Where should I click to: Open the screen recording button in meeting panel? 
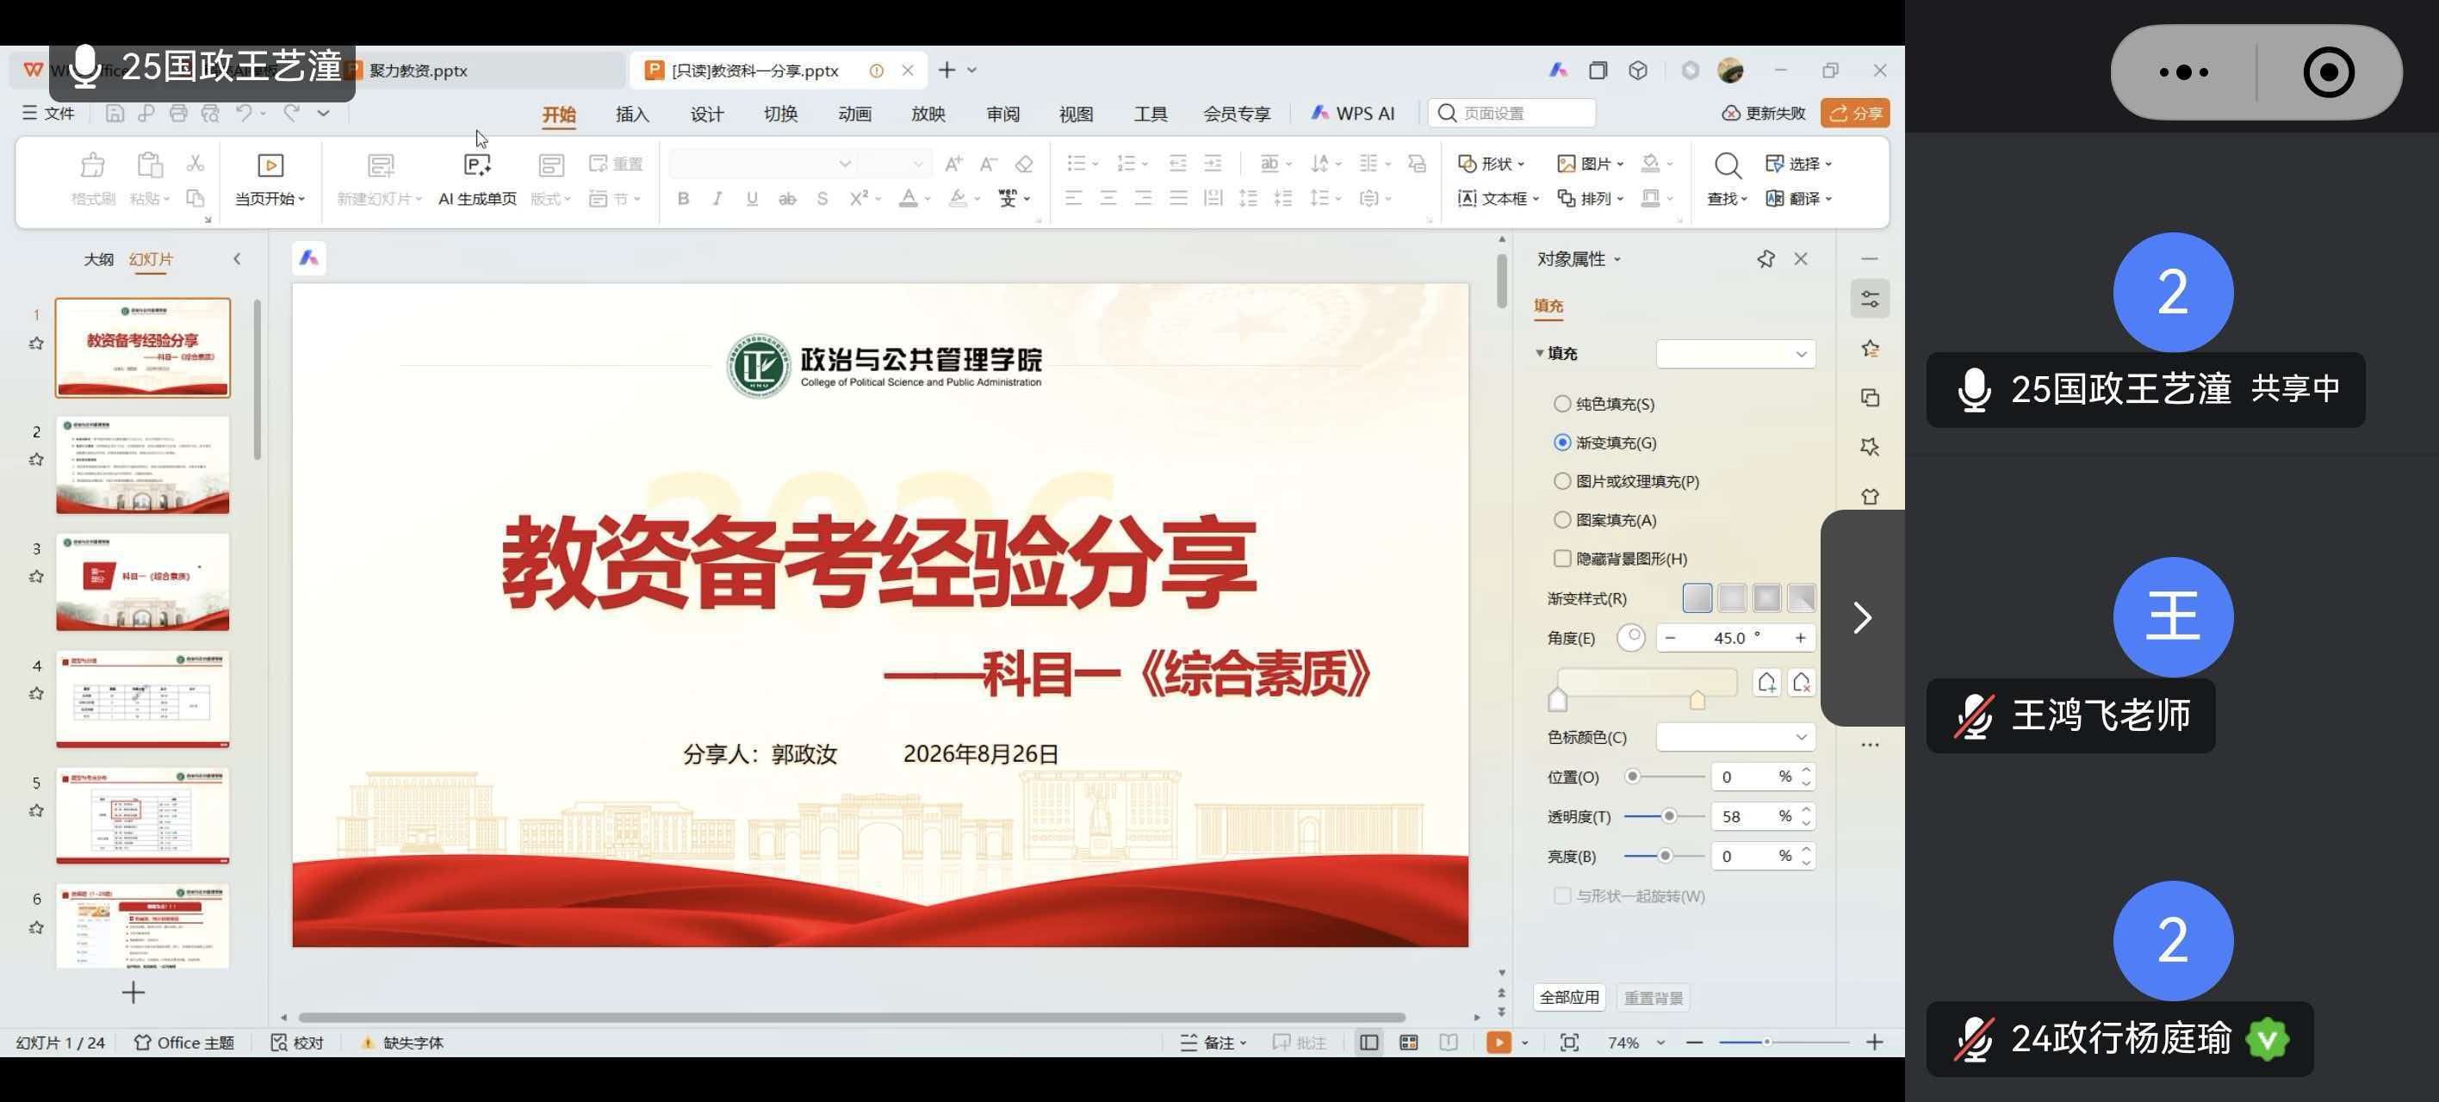(2328, 72)
